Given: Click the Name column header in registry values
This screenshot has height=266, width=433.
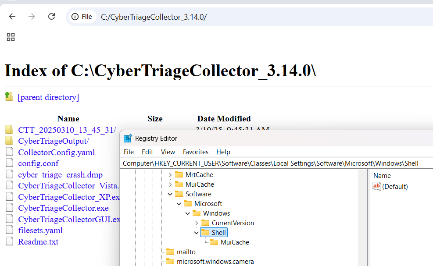Looking at the screenshot, I should click(x=382, y=175).
